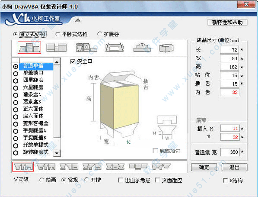Viewport: 258px width, 197px height.
Task: Select 单盖锁口 in the box type list
Action: [x=33, y=73]
